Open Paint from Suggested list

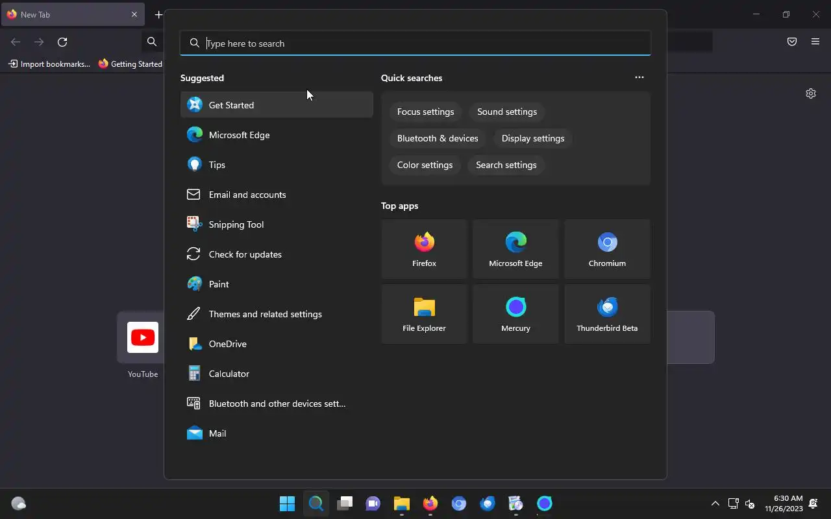pos(277,284)
